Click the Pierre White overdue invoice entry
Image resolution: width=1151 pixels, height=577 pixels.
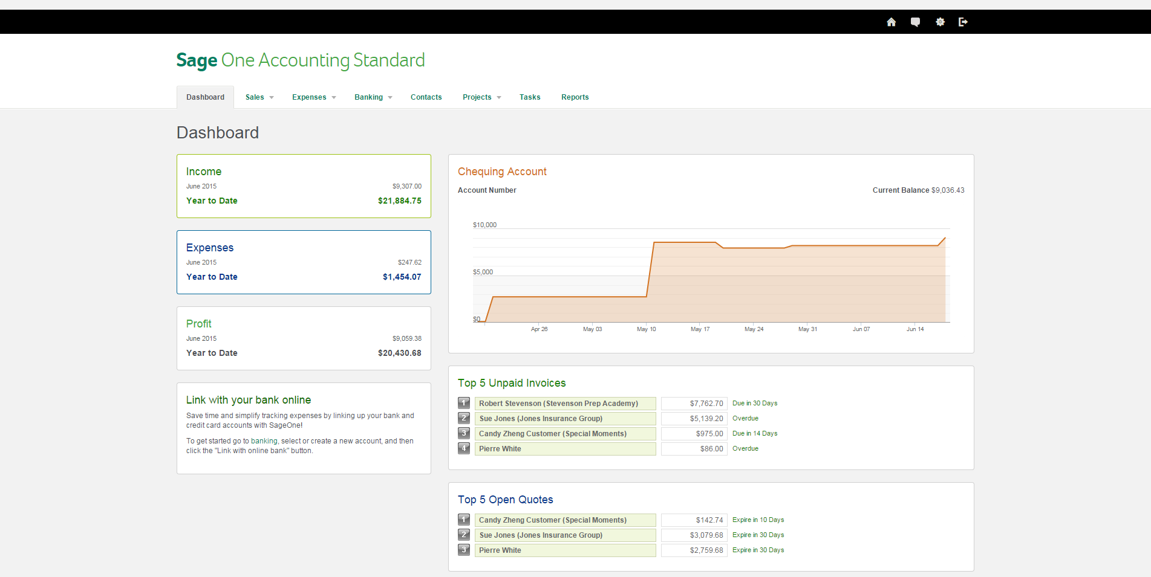[x=564, y=448]
